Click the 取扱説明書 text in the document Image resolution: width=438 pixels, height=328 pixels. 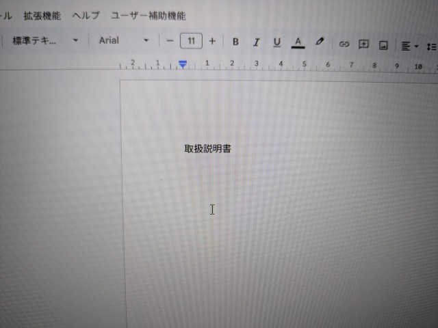pos(207,148)
